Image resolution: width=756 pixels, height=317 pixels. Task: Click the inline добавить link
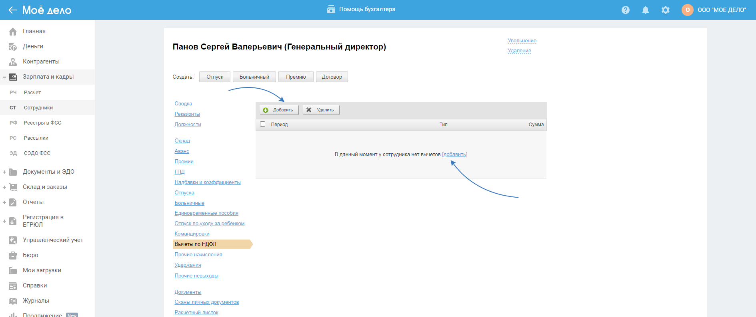455,155
